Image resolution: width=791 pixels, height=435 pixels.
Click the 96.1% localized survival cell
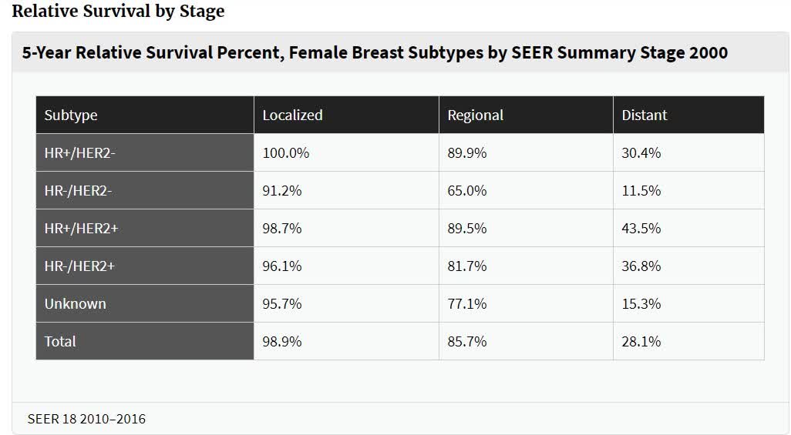[x=282, y=266]
